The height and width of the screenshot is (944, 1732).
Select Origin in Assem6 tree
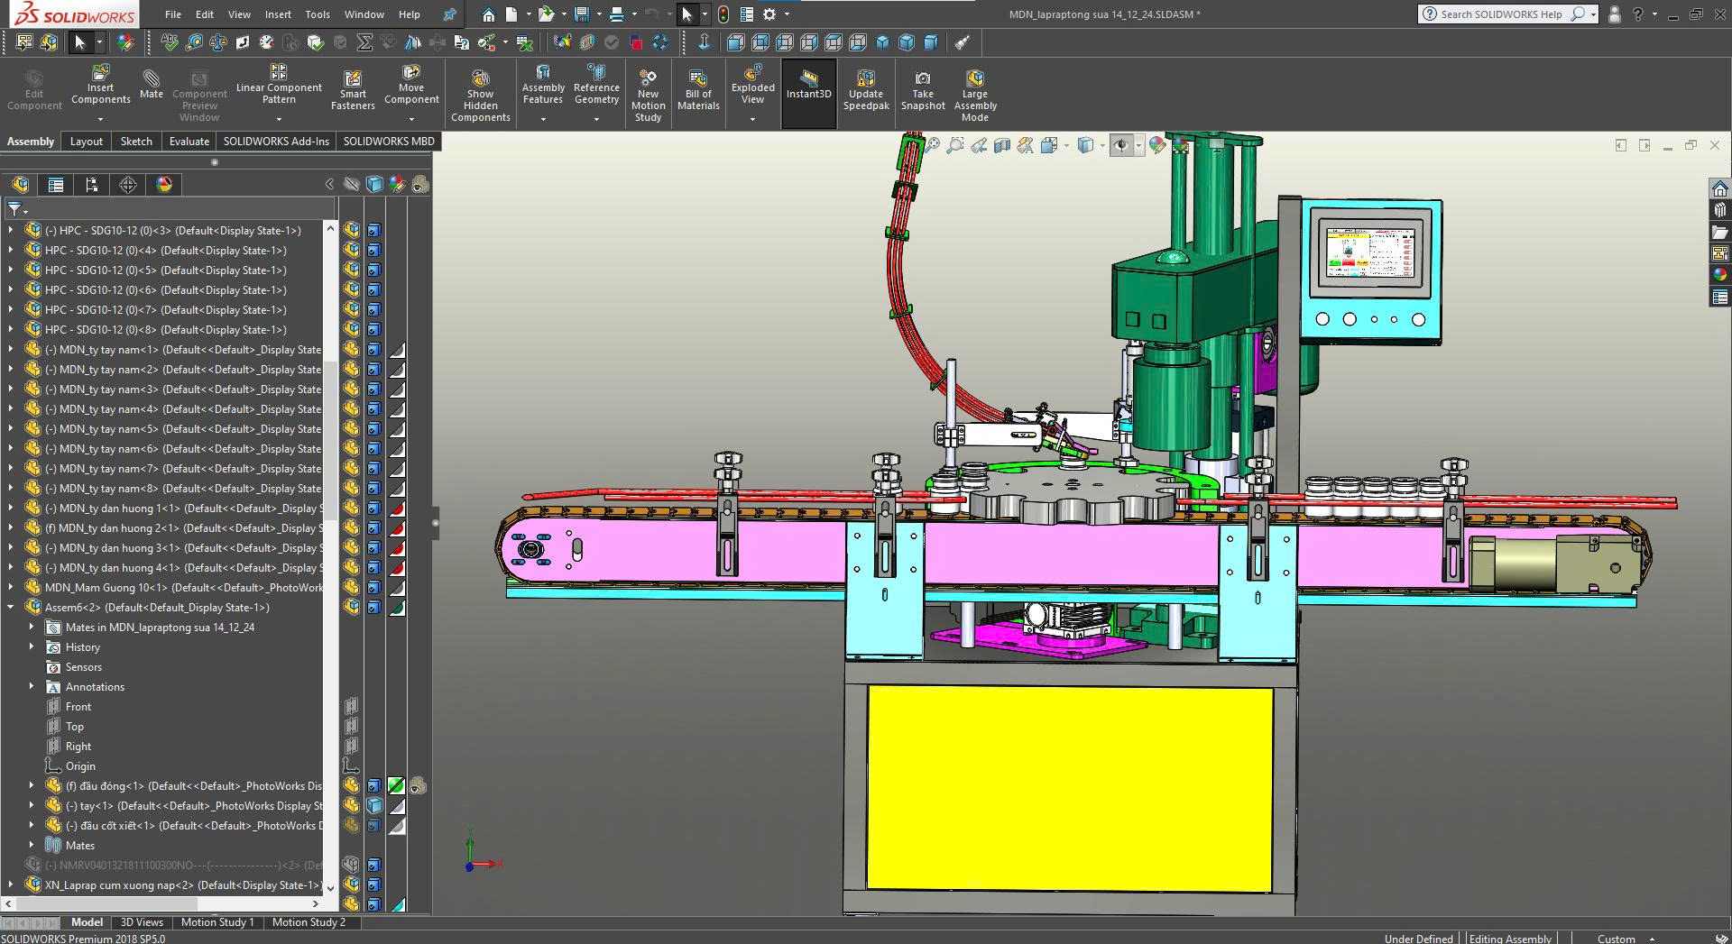point(80,765)
